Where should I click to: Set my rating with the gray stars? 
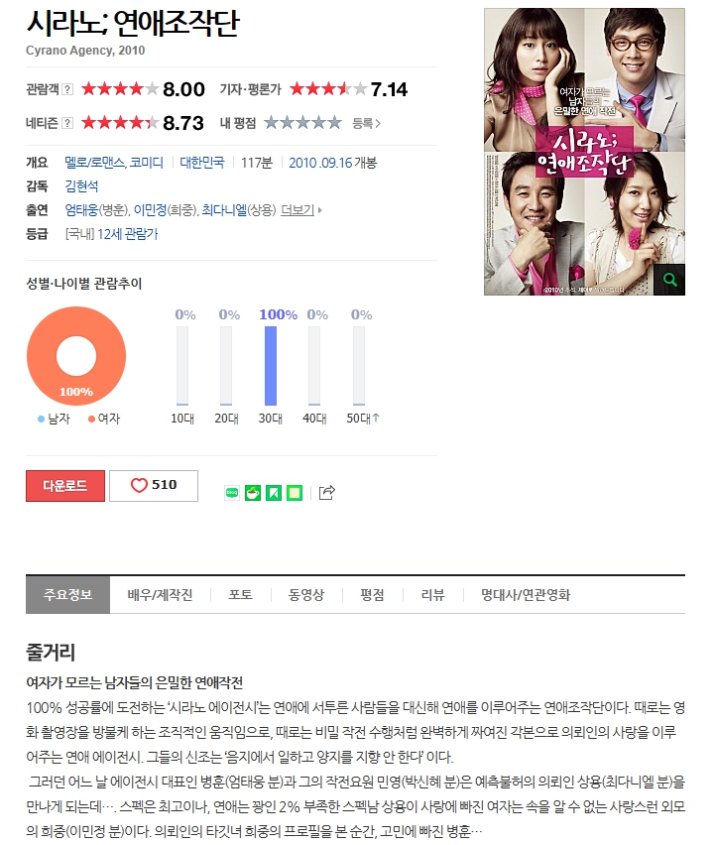pyautogui.click(x=302, y=123)
